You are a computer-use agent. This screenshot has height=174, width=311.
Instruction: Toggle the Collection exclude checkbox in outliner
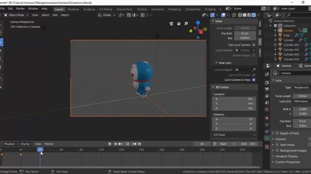click(x=276, y=26)
